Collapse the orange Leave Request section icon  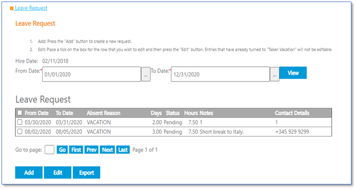click(12, 9)
